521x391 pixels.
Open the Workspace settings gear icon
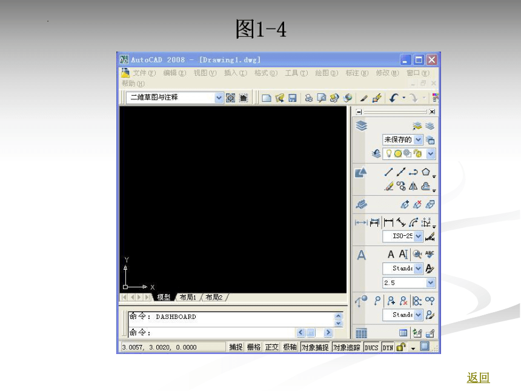coord(230,98)
